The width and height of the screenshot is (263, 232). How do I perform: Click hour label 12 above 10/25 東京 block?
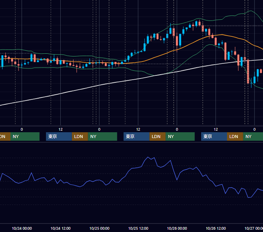click(x=138, y=130)
